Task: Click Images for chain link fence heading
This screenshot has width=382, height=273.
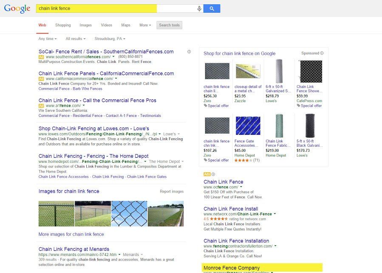Action: pyautogui.click(x=69, y=191)
